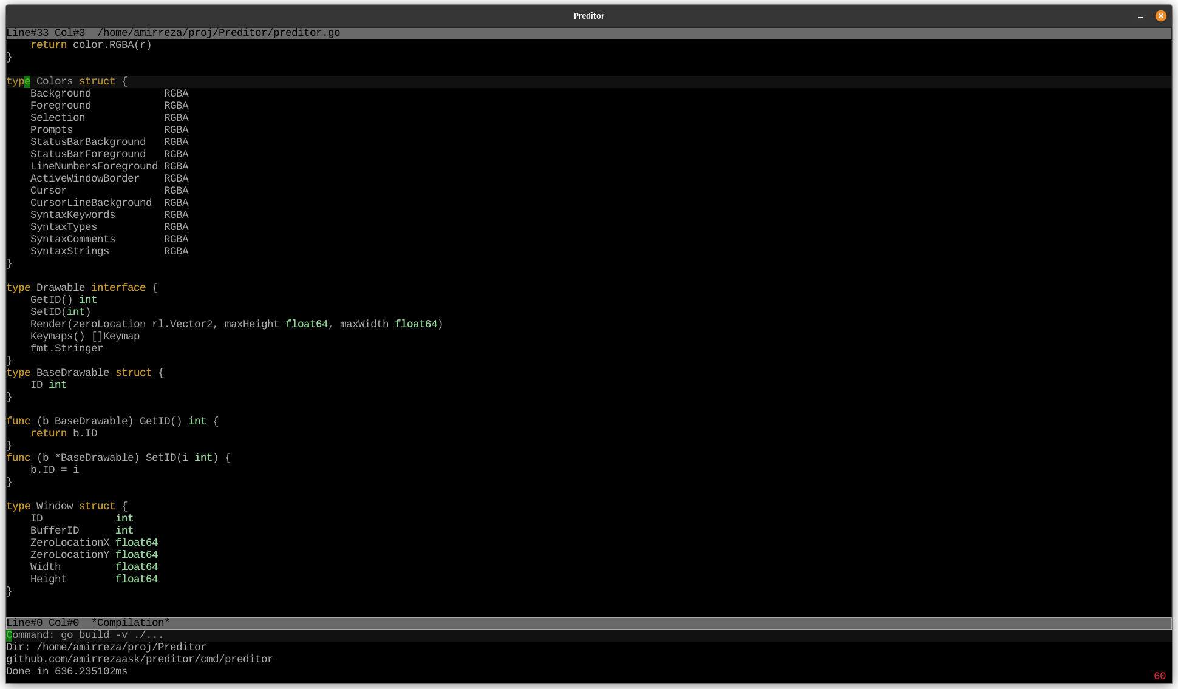
Task: Click the 'Done in 636.235102ms' output line
Action: click(x=67, y=671)
